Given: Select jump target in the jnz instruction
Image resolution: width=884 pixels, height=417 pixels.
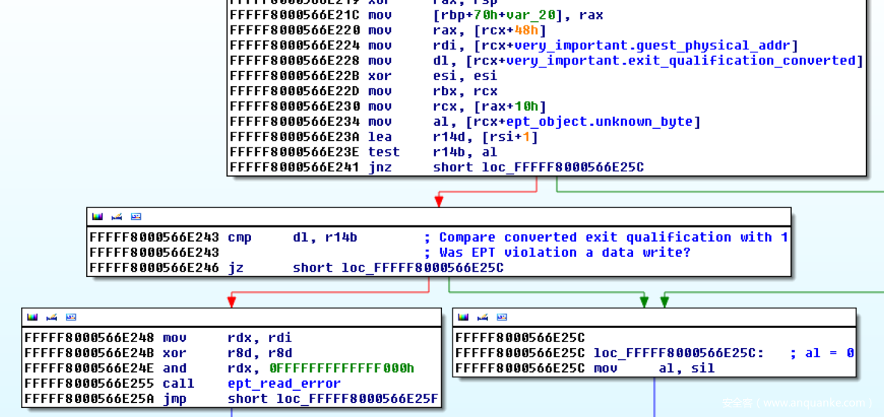Looking at the screenshot, I should pos(563,168).
